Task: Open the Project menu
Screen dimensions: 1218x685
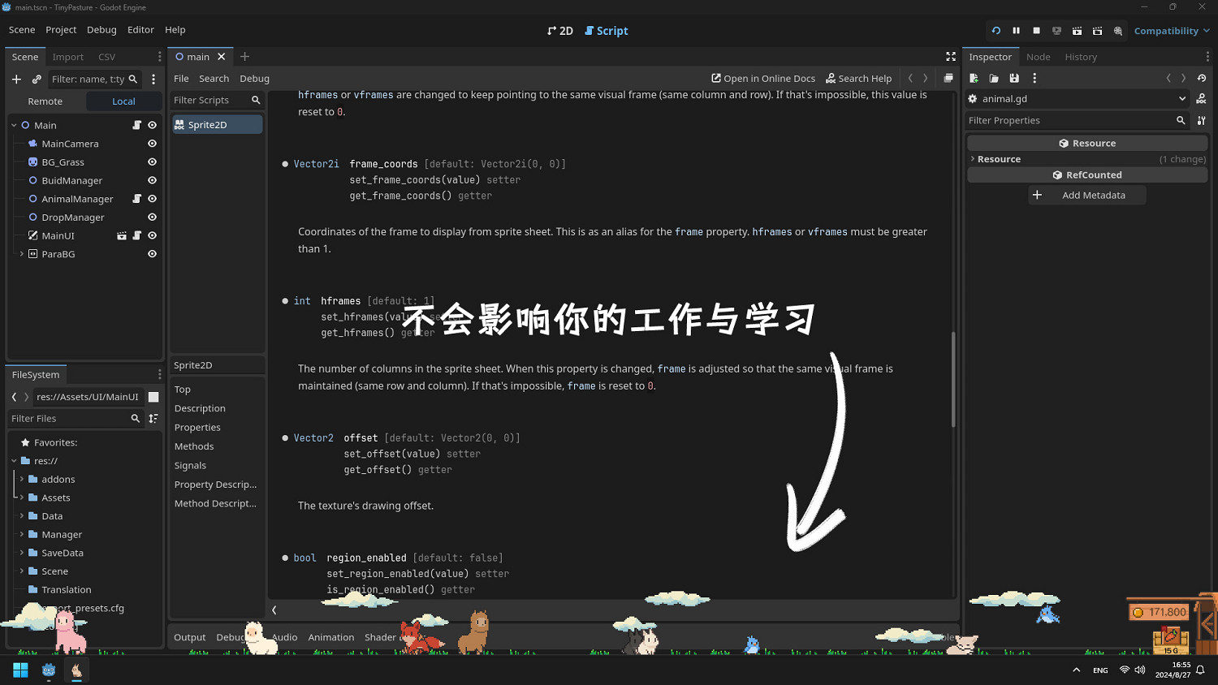Action: click(61, 30)
